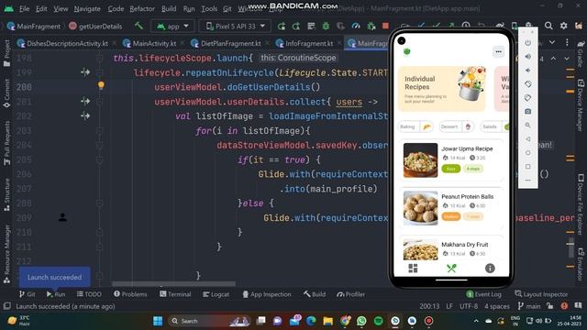Image resolution: width=587 pixels, height=330 pixels.
Task: Tap the Baking category chip
Action: click(x=415, y=126)
